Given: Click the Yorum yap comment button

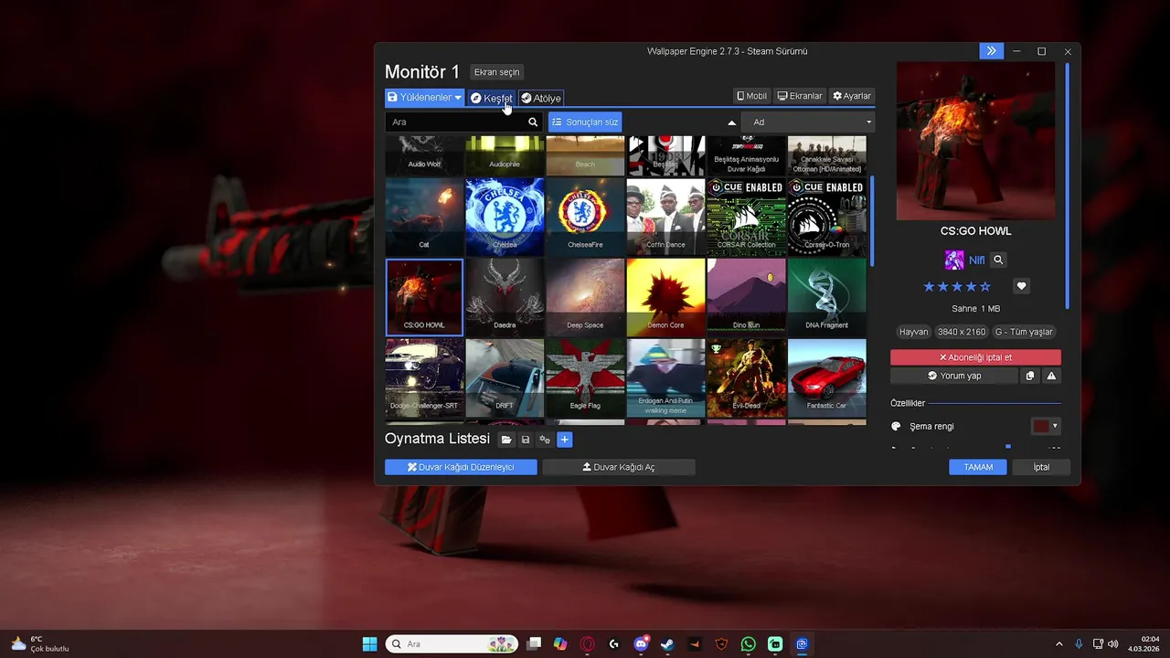Looking at the screenshot, I should 954,376.
